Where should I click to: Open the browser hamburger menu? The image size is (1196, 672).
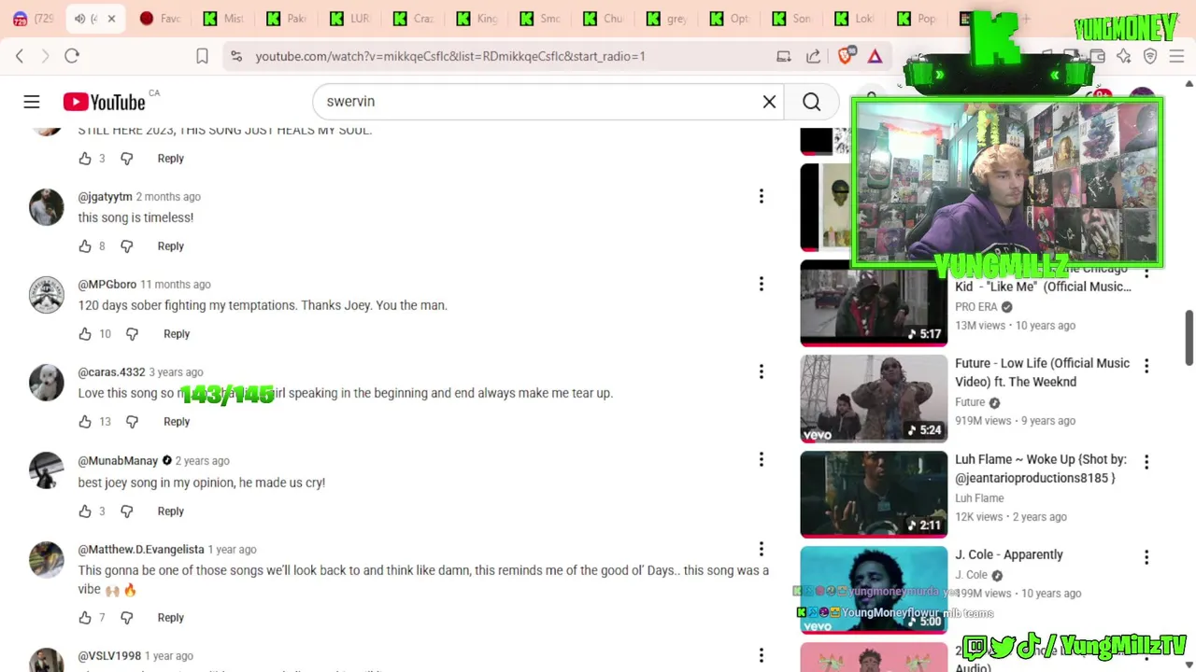click(1176, 56)
